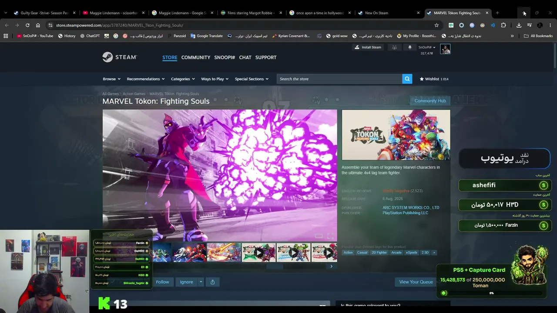Expand the Categories menu
The height and width of the screenshot is (313, 557).
[x=183, y=79]
